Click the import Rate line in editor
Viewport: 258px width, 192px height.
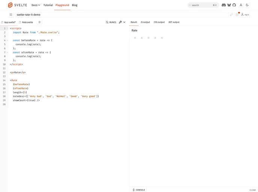coord(36,32)
